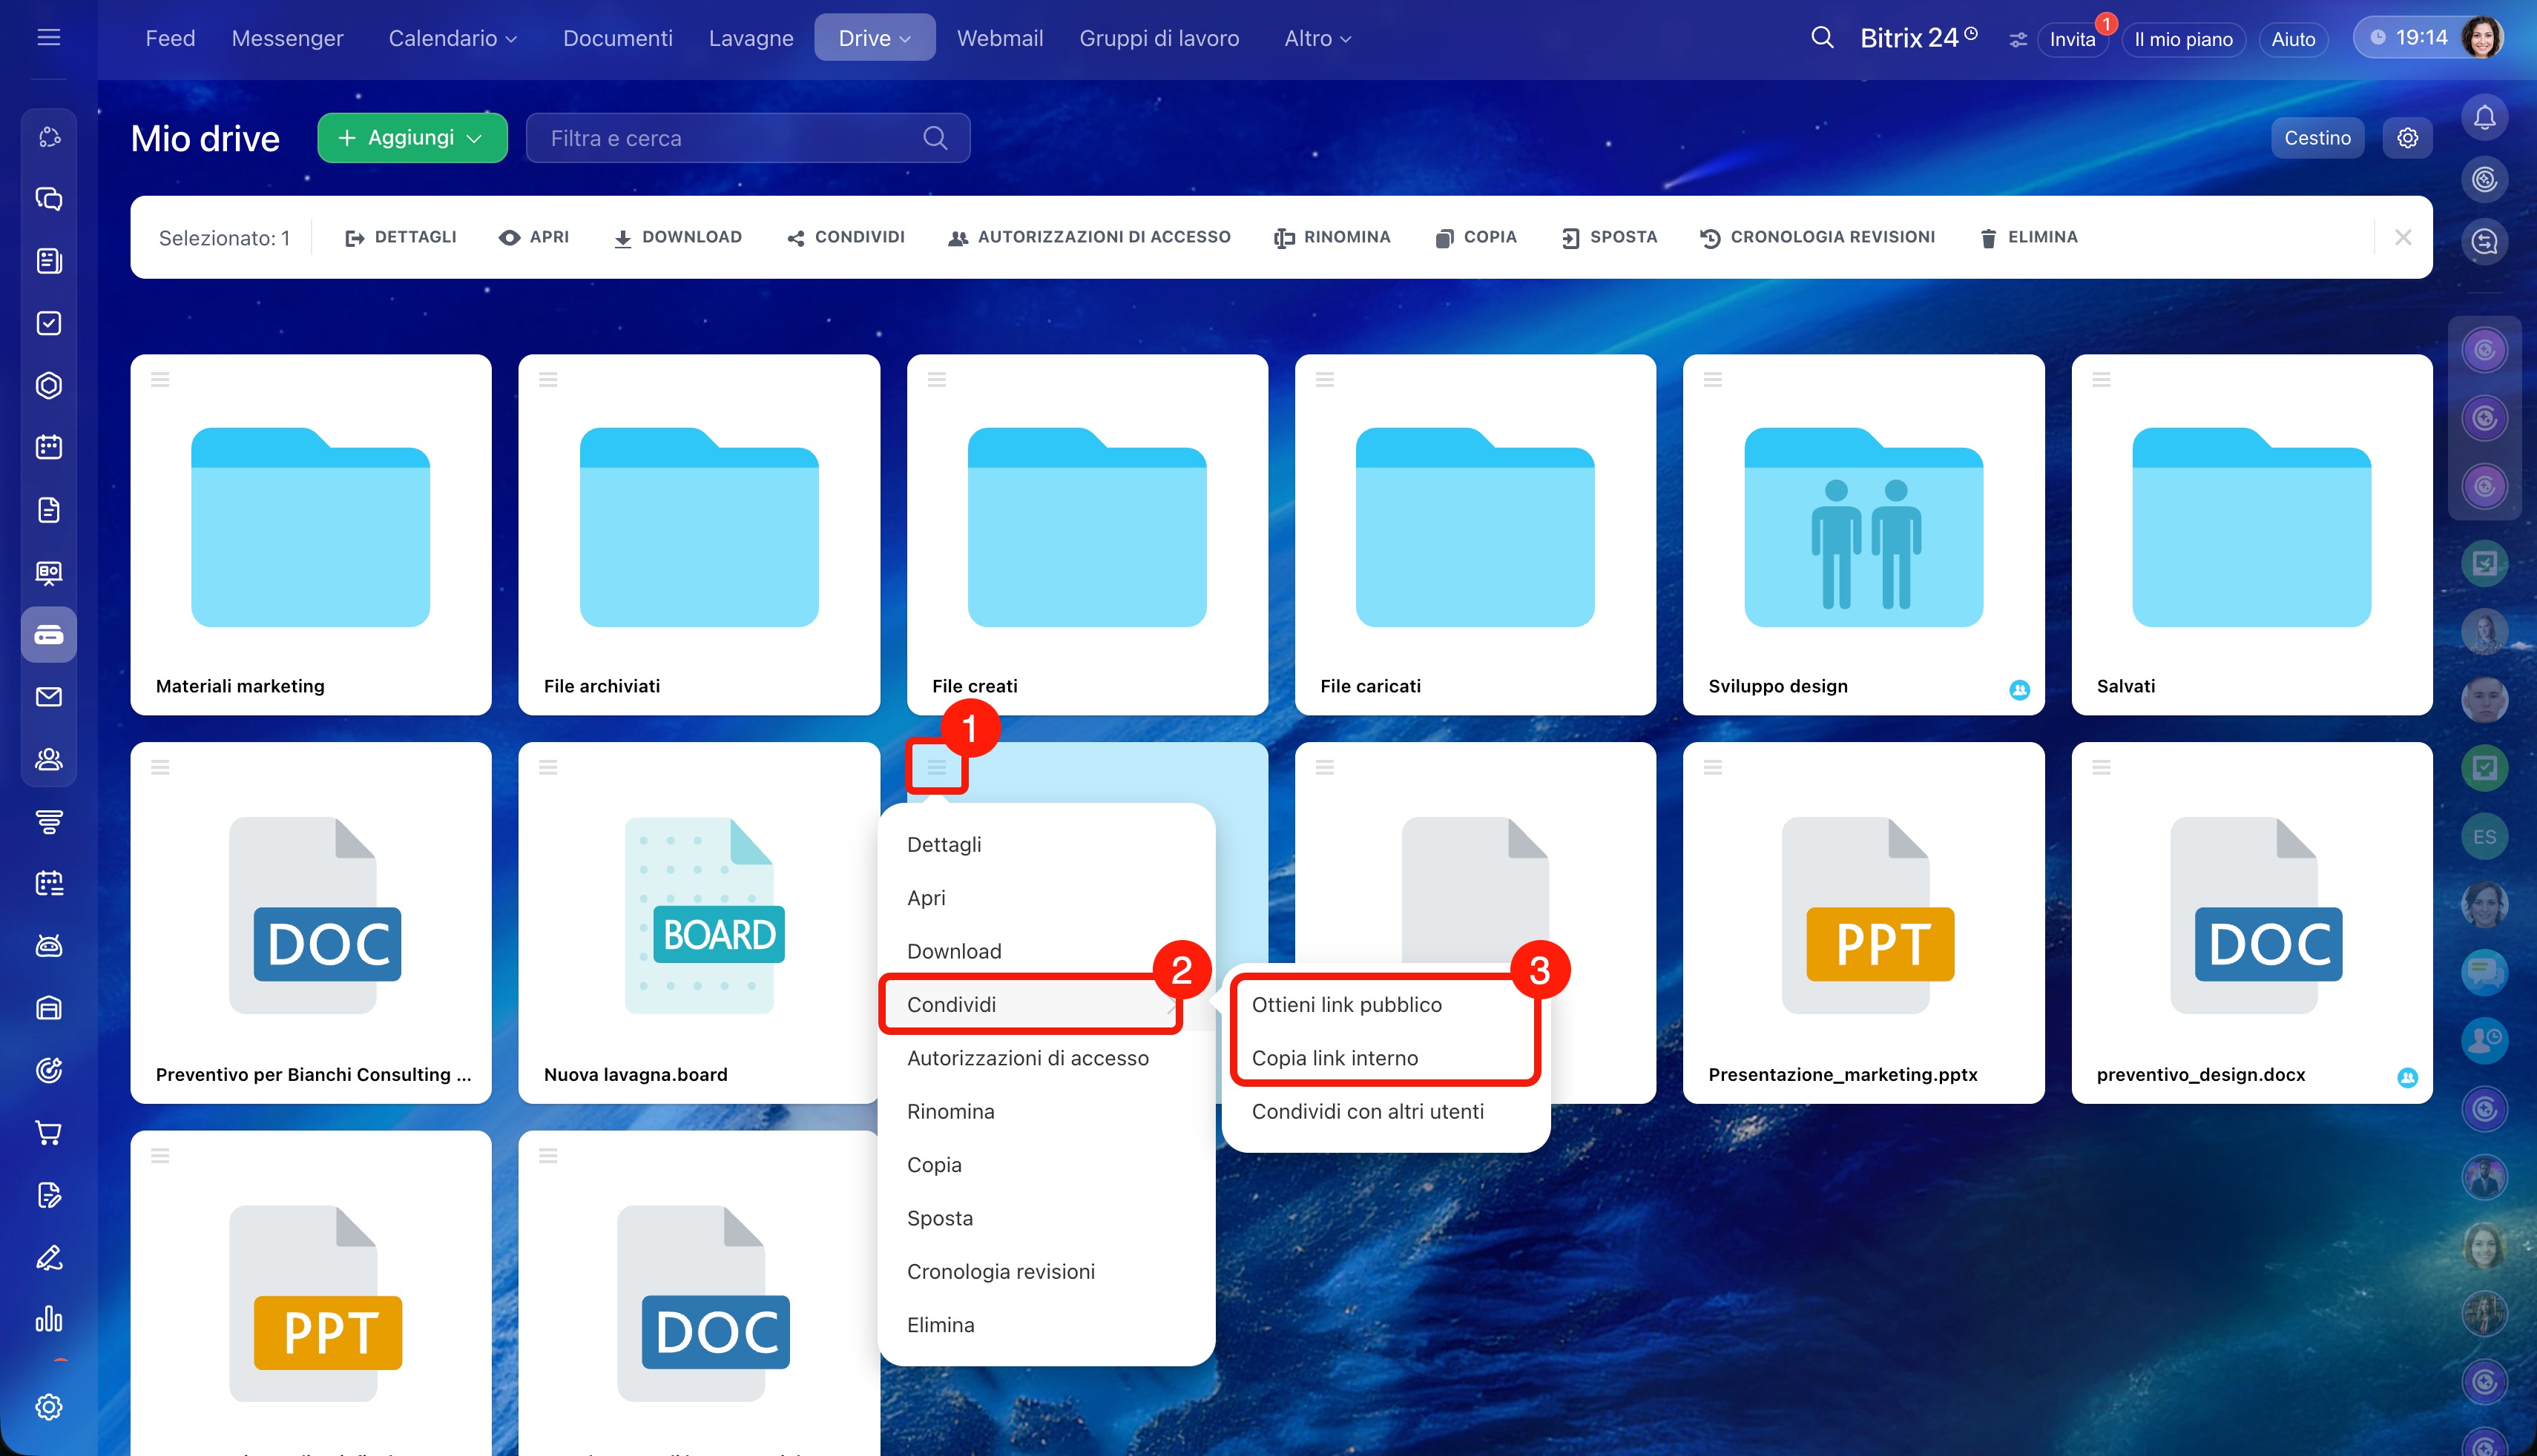Viewport: 2537px width, 1456px height.
Task: Open menu handle on Materiali marketing folder
Action: coord(160,380)
